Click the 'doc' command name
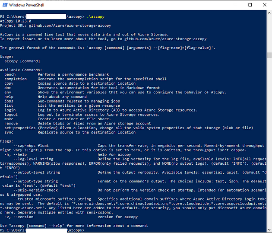The height and width of the screenshot is (233, 272). [x=8, y=88]
